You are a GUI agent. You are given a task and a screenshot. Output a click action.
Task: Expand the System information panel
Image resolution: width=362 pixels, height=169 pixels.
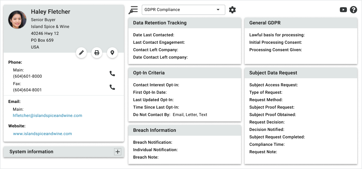(x=118, y=152)
